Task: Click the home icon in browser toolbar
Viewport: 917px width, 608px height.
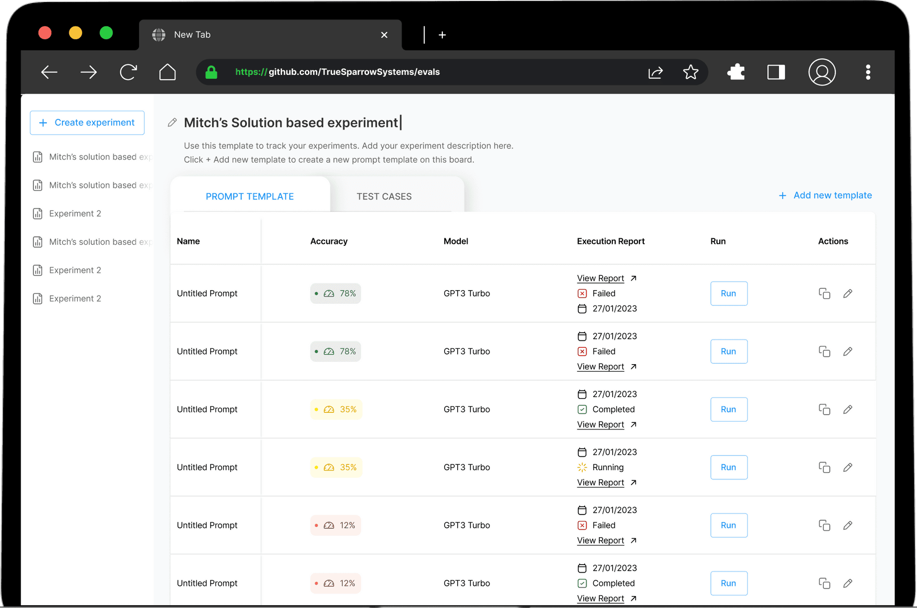Action: point(167,72)
